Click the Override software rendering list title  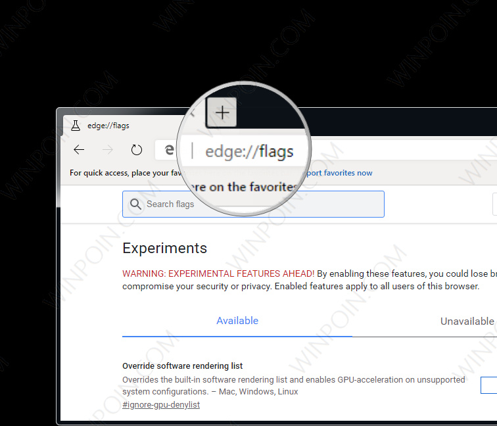(x=182, y=366)
